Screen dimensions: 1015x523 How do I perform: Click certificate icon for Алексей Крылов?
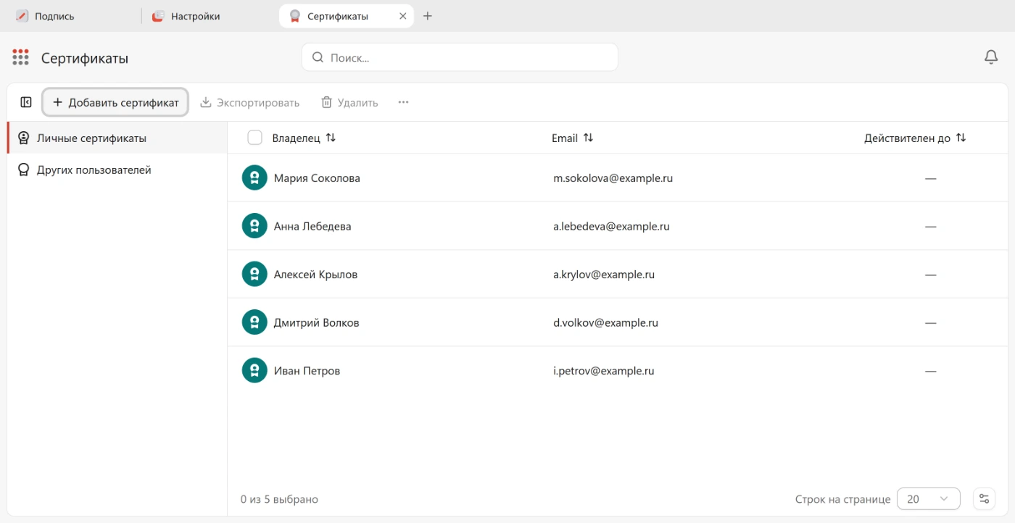(x=254, y=275)
